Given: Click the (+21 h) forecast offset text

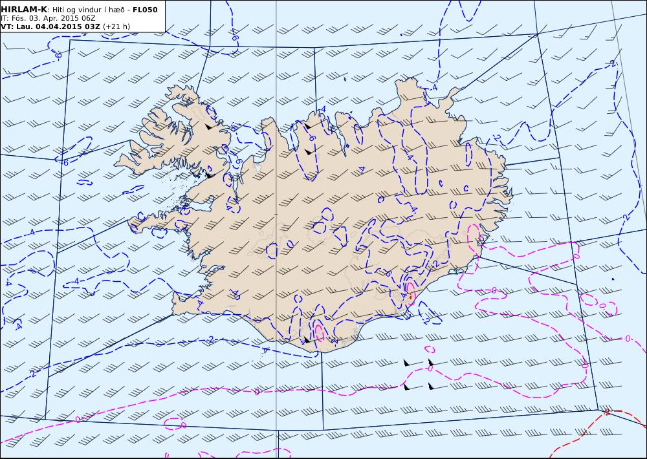Looking at the screenshot, I should [x=116, y=27].
